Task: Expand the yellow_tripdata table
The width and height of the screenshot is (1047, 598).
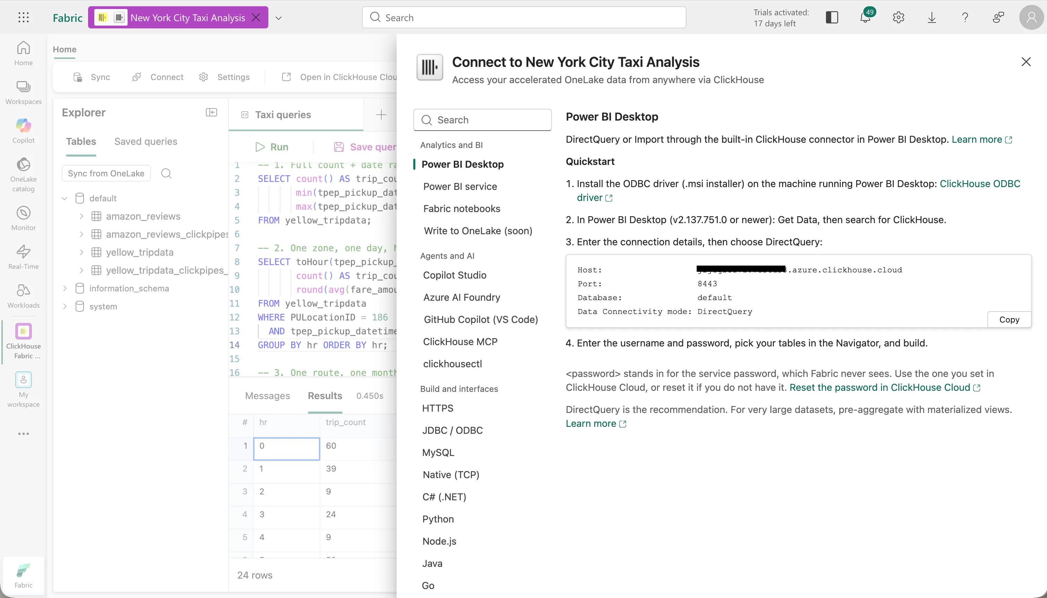Action: coord(81,253)
